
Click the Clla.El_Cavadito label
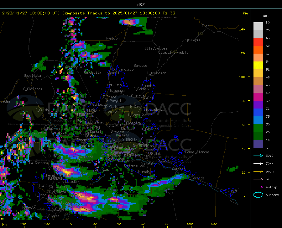pyautogui.click(x=173, y=52)
